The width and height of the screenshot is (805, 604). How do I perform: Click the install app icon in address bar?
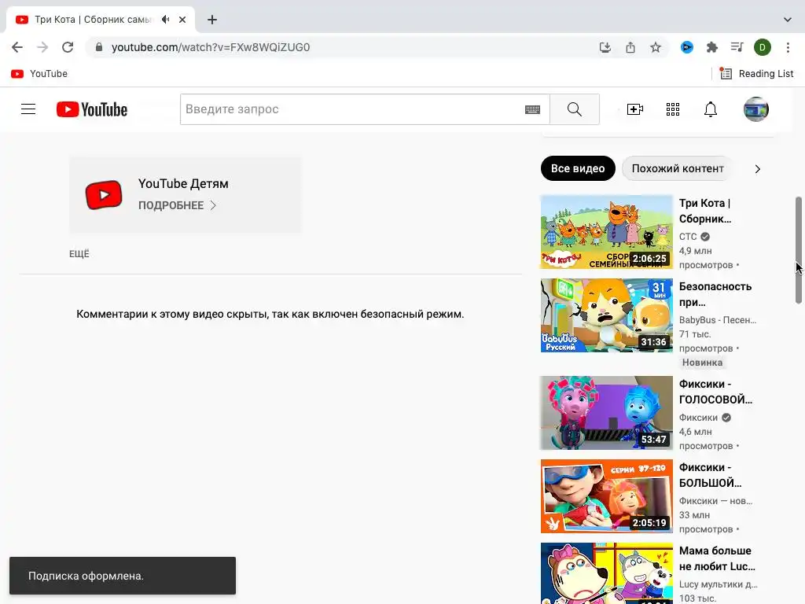pyautogui.click(x=605, y=47)
